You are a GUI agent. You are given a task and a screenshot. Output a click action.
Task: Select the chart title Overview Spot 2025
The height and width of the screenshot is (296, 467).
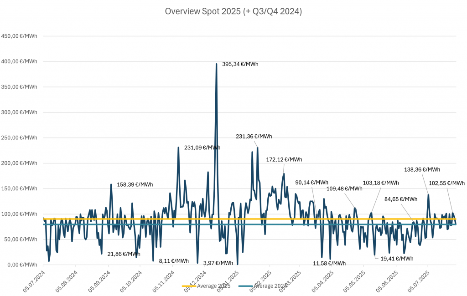[x=233, y=11]
